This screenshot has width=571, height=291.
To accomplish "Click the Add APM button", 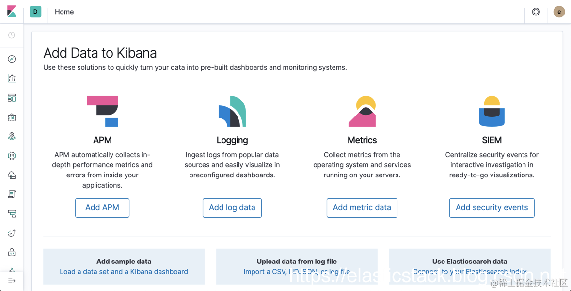I will (x=102, y=208).
